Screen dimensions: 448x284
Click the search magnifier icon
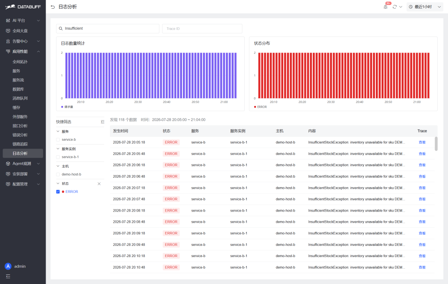coord(61,29)
